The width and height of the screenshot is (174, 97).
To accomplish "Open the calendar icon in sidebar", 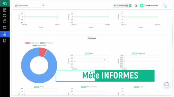I will tap(5, 10).
